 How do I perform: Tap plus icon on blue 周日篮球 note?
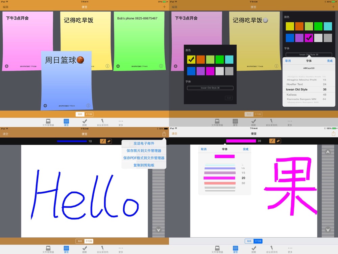pos(45,106)
